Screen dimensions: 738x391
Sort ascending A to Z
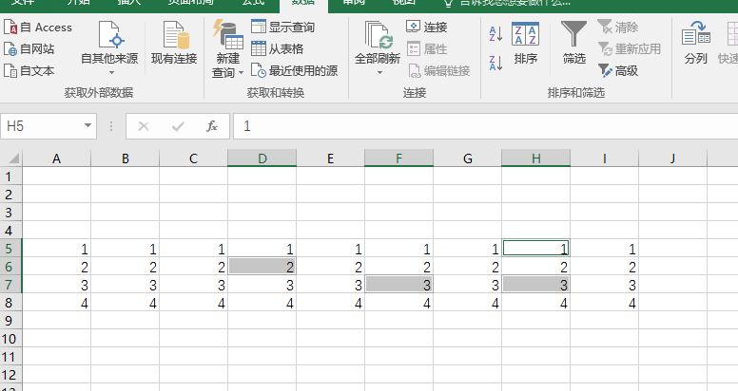[x=495, y=34]
